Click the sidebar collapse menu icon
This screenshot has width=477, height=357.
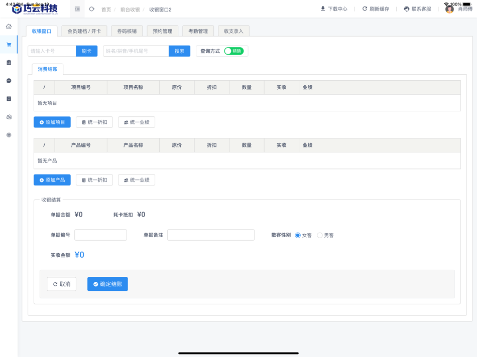77,9
